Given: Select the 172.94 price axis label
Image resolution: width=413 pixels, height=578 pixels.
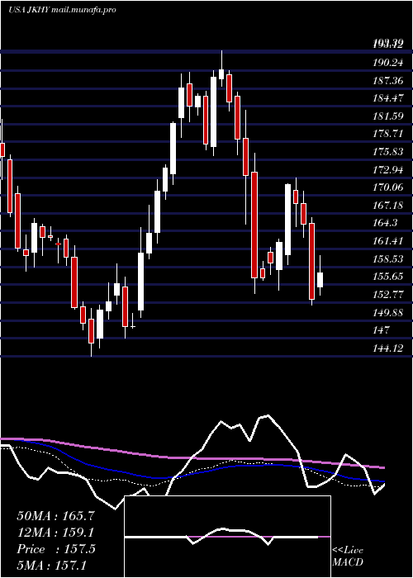Looking at the screenshot, I should pyautogui.click(x=388, y=169).
